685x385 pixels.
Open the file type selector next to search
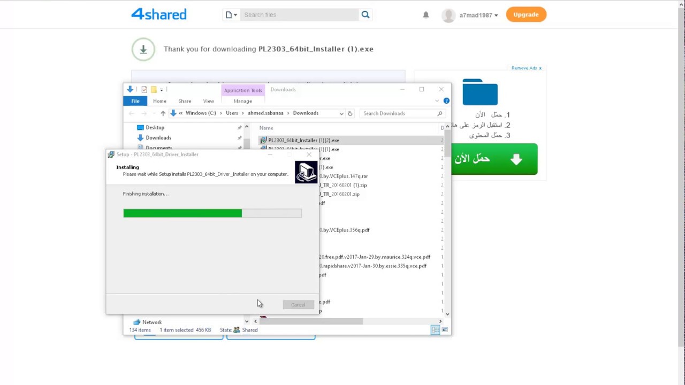tap(231, 15)
